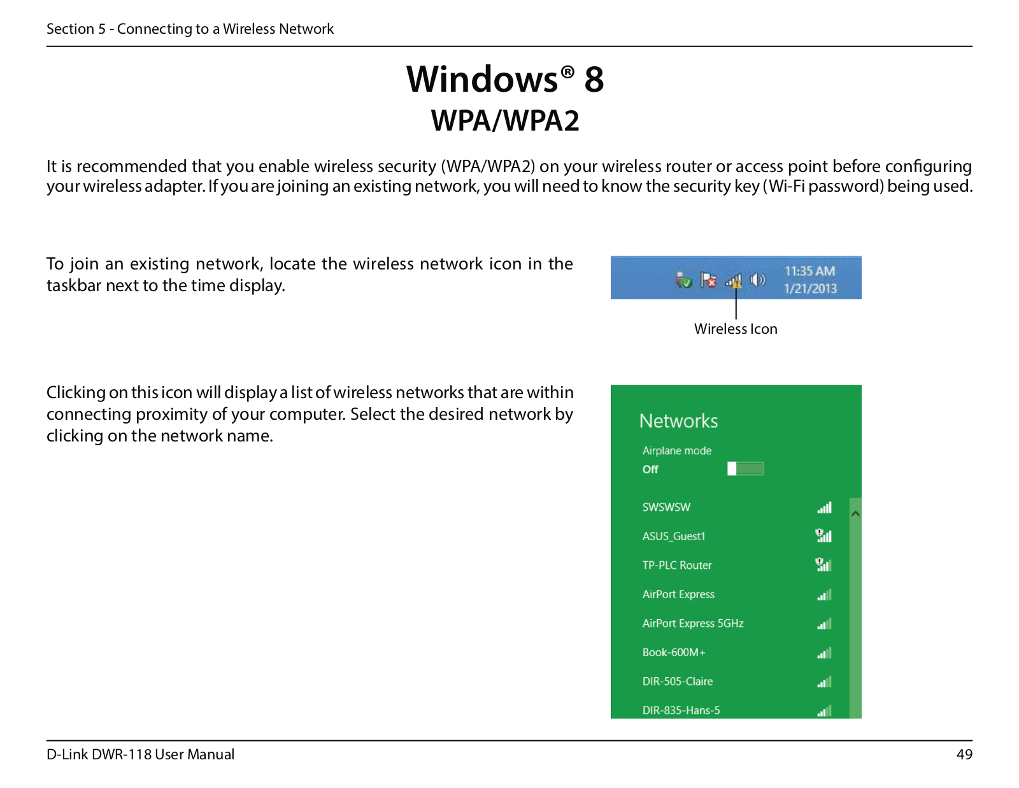Click the signal icon beside Book-600M+
The height and width of the screenshot is (788, 1019).
coord(825,653)
